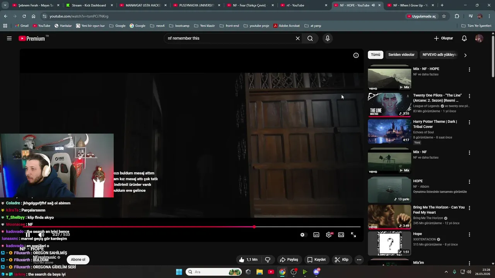Viewport: 495px width, 278px height.
Task: Open options for the HOPE album
Action: [469, 181]
